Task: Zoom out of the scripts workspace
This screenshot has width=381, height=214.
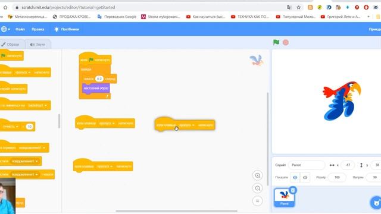Action: [258, 188]
